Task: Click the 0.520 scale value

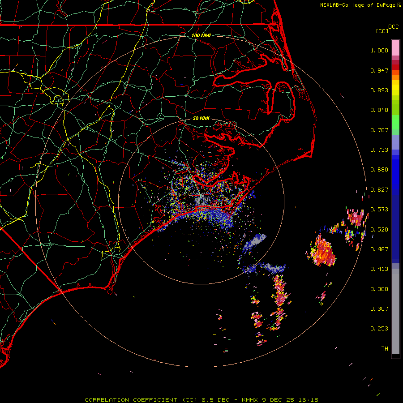Action: click(379, 230)
